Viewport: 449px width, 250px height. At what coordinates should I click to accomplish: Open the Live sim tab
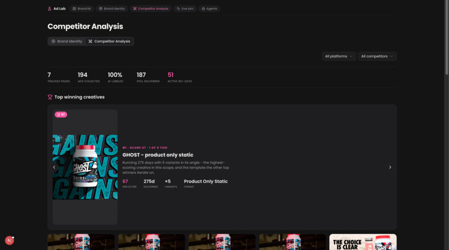click(185, 8)
